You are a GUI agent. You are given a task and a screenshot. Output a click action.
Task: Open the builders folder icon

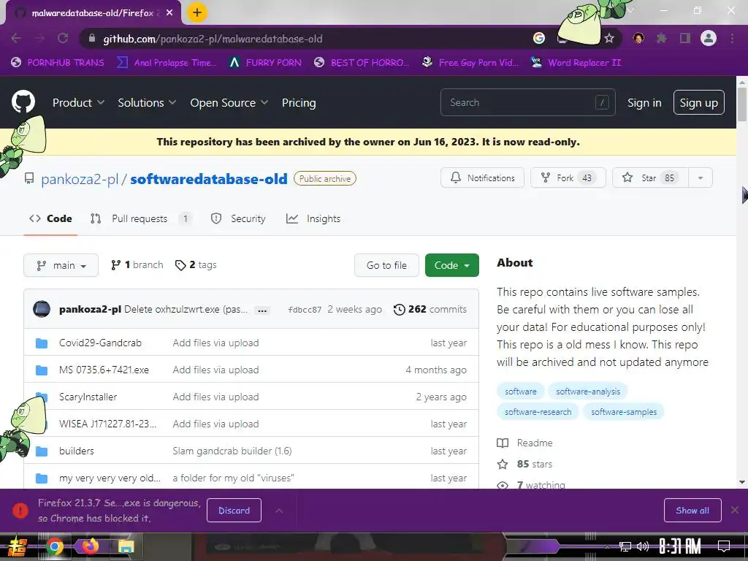pos(42,451)
